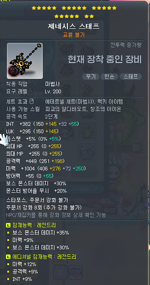Click the SYMBOL button's arrow chevron

[x=96, y=189]
